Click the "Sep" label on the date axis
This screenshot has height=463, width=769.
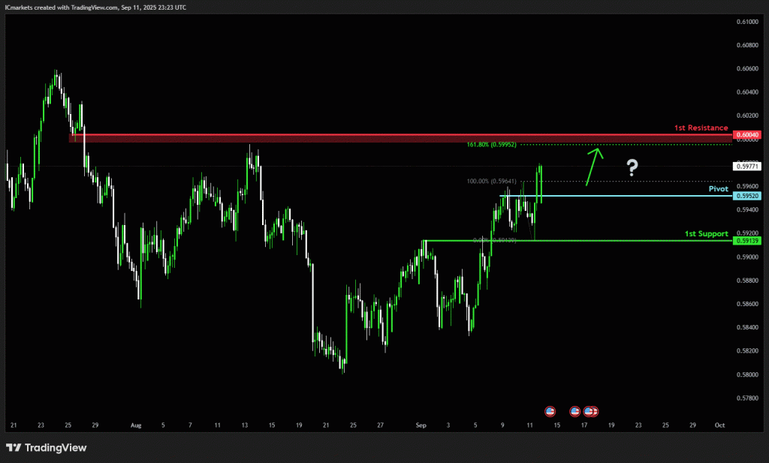[421, 425]
